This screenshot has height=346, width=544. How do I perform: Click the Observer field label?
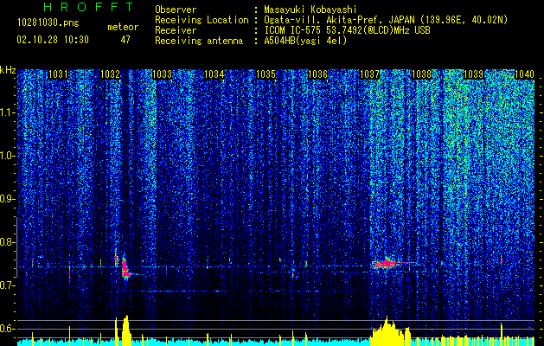coord(176,10)
